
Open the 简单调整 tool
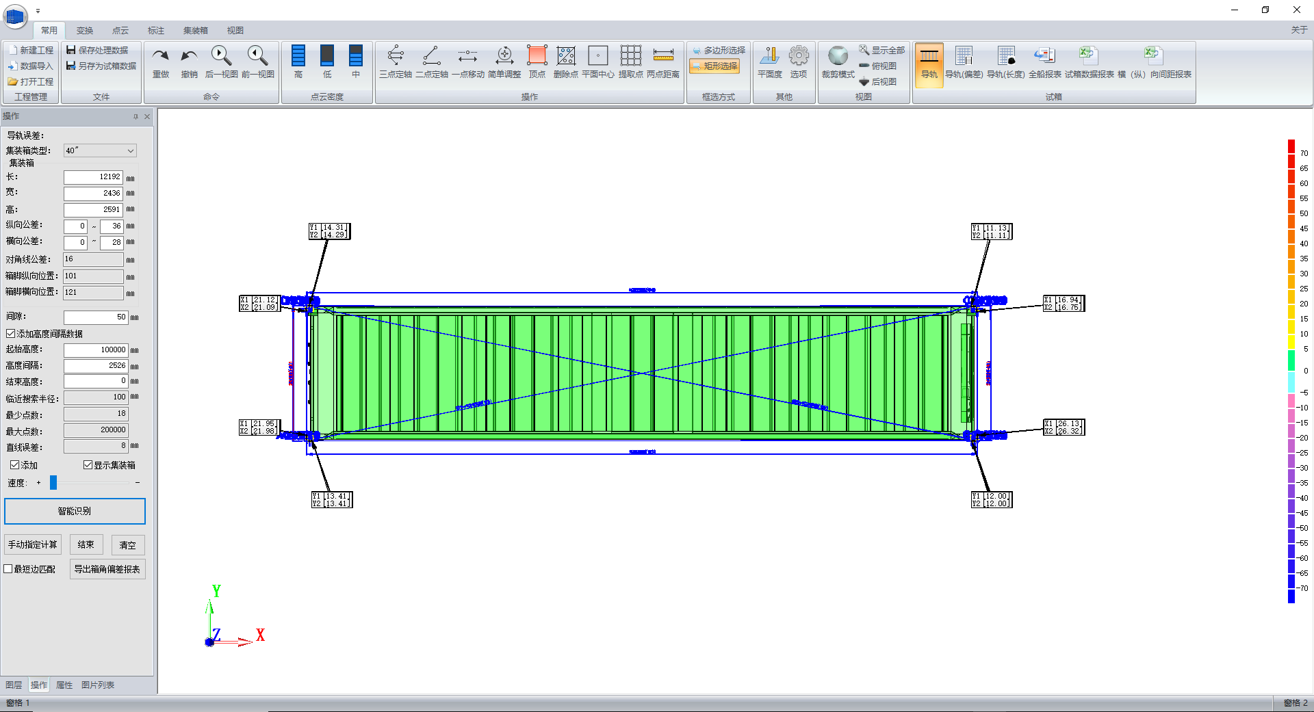pyautogui.click(x=504, y=62)
